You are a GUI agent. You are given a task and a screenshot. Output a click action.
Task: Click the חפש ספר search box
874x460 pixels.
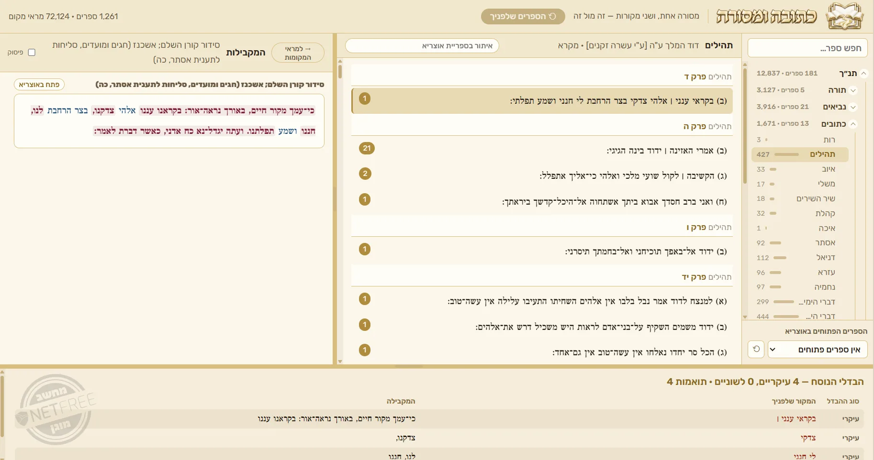coord(807,48)
